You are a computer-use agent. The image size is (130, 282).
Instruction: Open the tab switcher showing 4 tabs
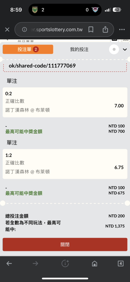click(120, 264)
